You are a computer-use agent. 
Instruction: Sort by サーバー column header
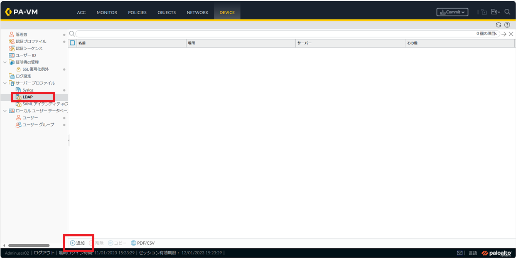coord(350,43)
